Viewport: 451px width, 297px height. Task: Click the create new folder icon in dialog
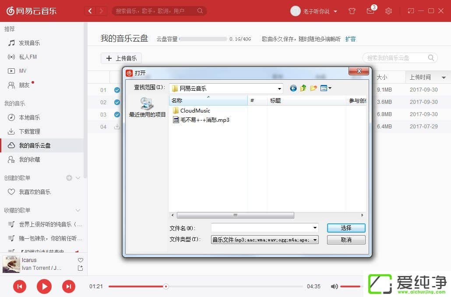tap(314, 88)
